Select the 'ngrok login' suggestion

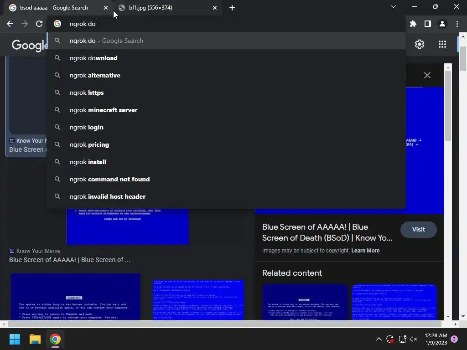[x=226, y=127]
